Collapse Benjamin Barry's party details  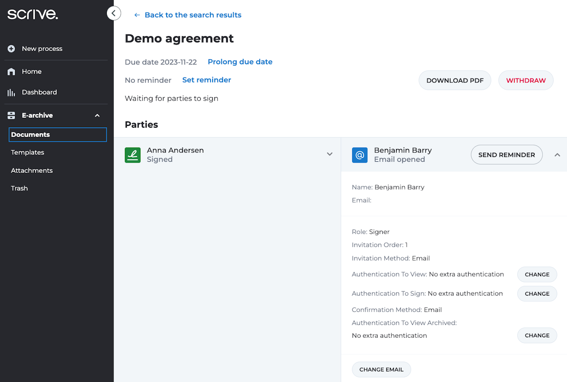coord(557,155)
